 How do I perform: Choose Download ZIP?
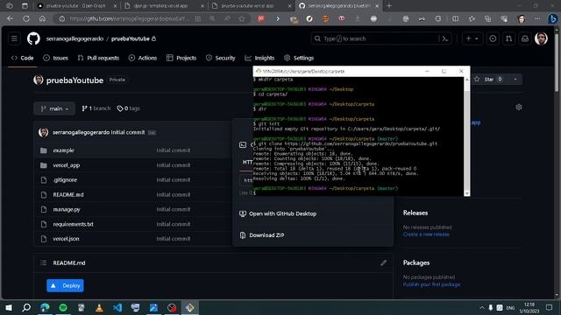(262, 235)
